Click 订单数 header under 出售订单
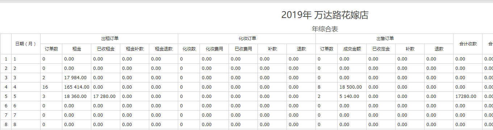Viewport: 493px width, 130px height. click(327, 49)
